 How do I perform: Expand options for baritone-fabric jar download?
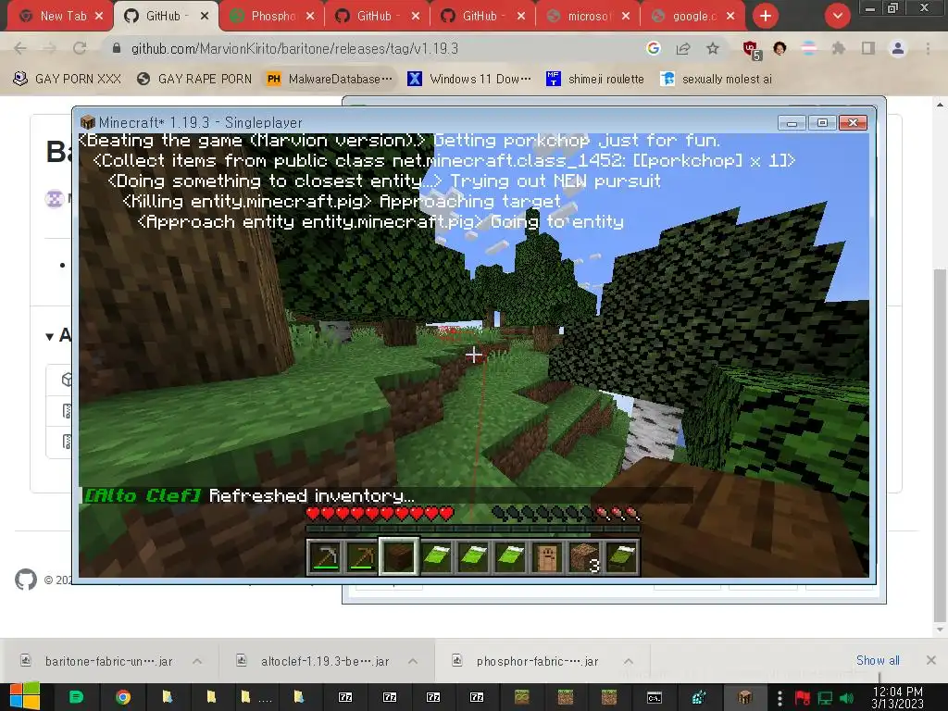(197, 661)
